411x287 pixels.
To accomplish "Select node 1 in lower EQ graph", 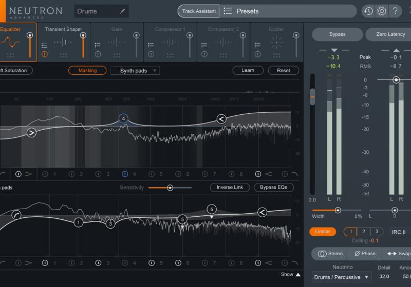I will (x=79, y=222).
